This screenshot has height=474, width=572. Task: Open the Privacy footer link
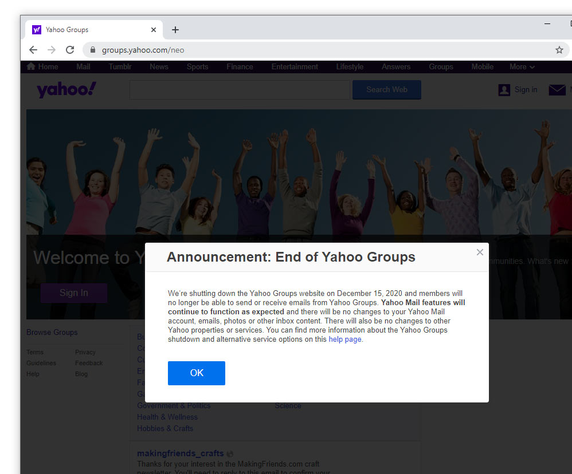(85, 352)
